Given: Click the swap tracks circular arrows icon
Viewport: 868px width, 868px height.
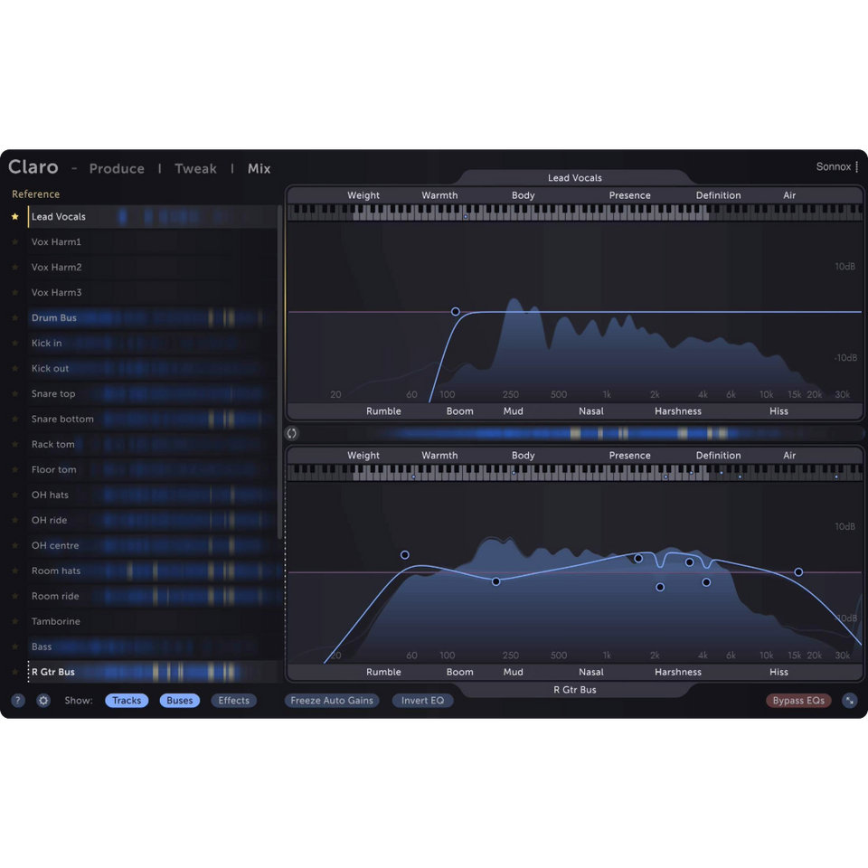Looking at the screenshot, I should [292, 434].
